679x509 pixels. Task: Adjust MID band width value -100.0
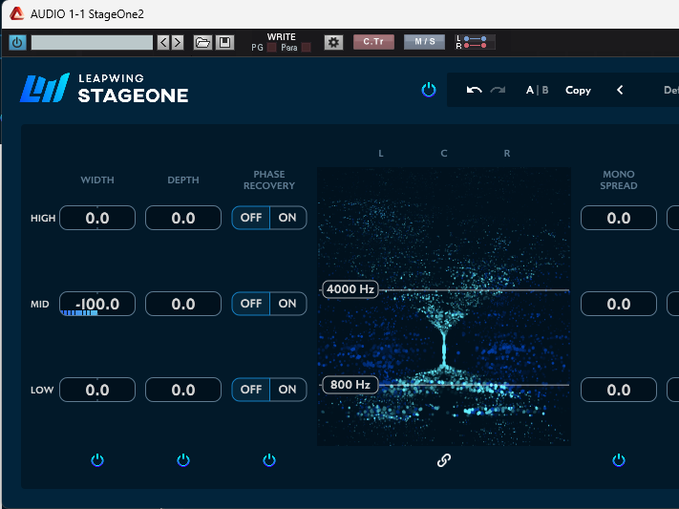point(97,304)
